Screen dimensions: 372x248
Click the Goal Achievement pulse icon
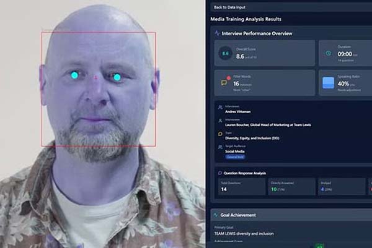(x=216, y=215)
